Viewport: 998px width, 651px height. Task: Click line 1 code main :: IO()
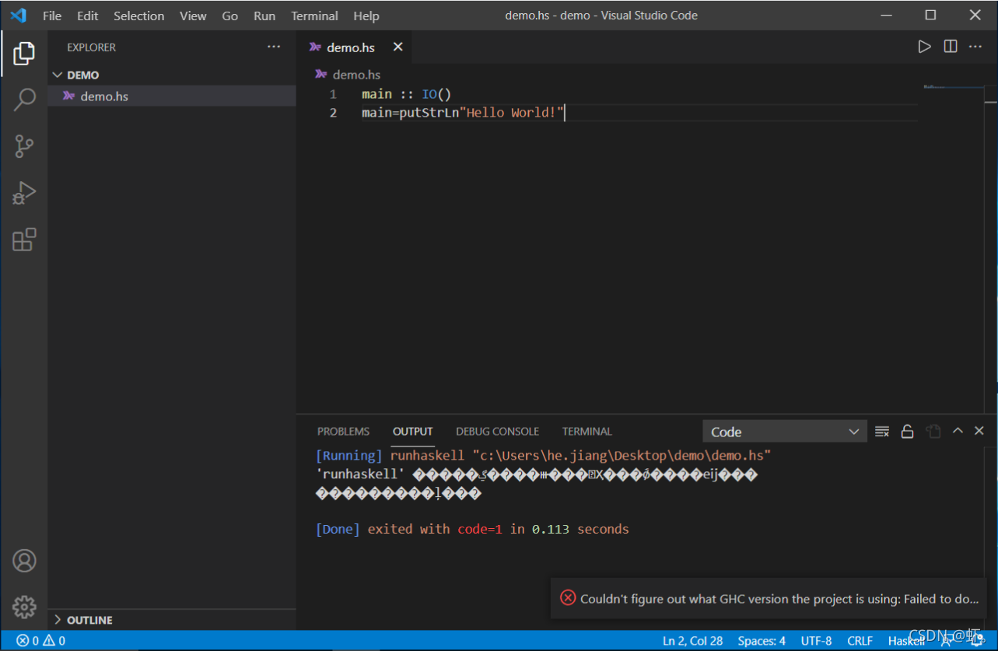coord(406,94)
